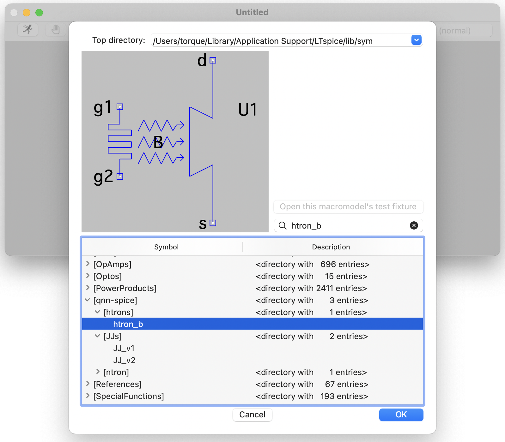This screenshot has height=442, width=505.
Task: Click '696 entries' description for OpAmps
Action: (x=344, y=264)
